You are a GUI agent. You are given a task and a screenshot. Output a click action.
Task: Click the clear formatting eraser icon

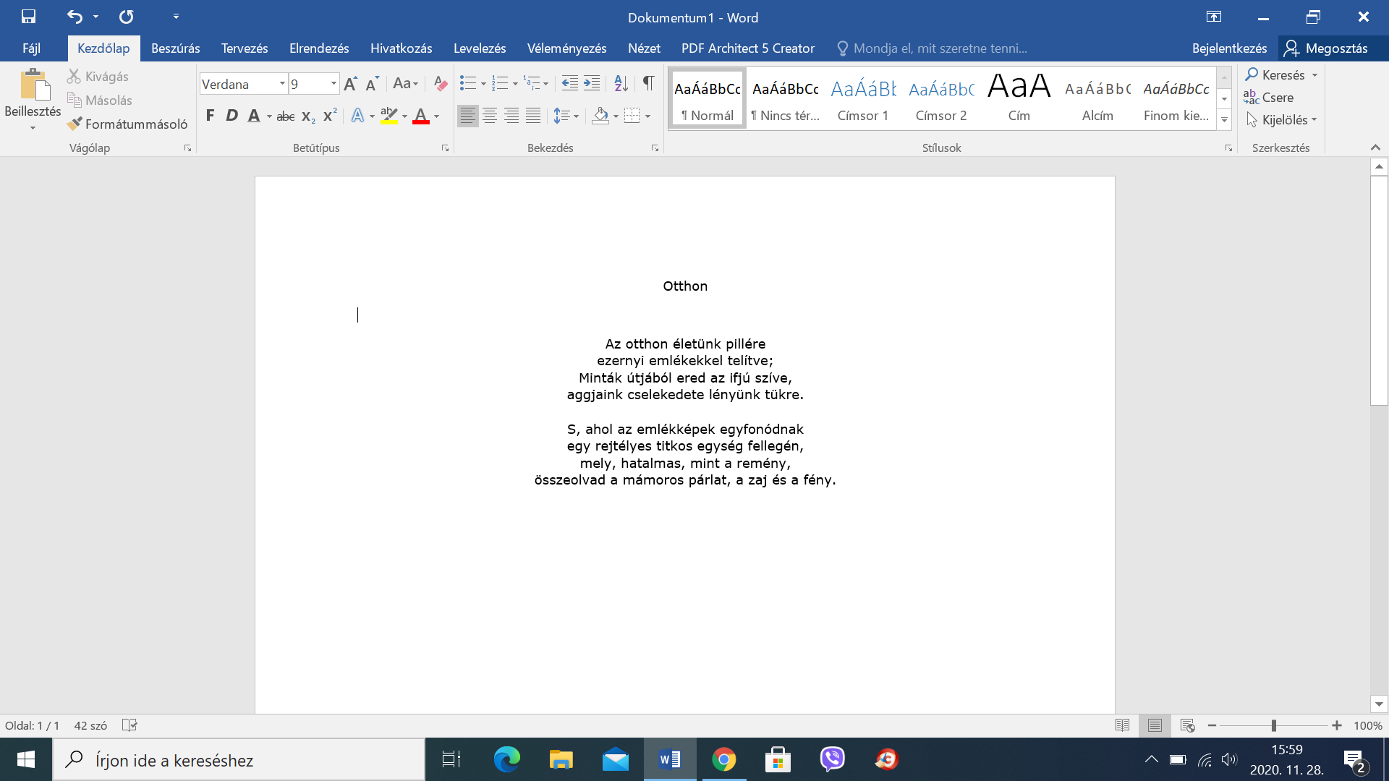(440, 84)
